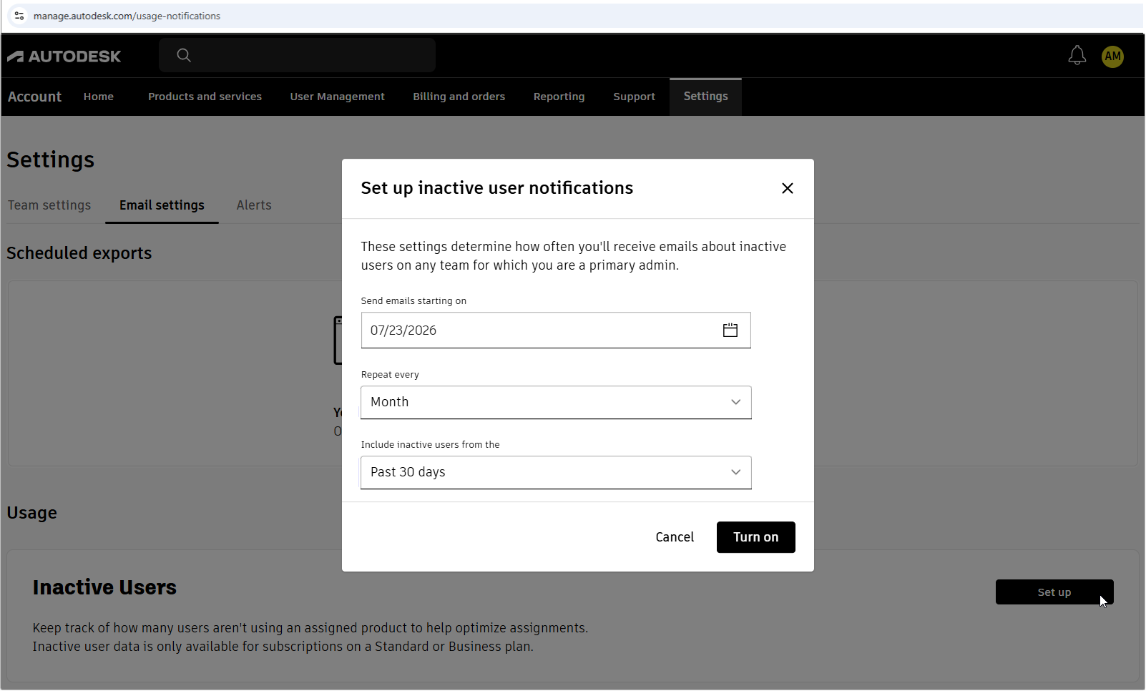Click the Turn on button

[756, 537]
